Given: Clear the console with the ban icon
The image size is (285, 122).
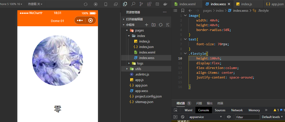Looking at the screenshot, I should coord(183,117).
